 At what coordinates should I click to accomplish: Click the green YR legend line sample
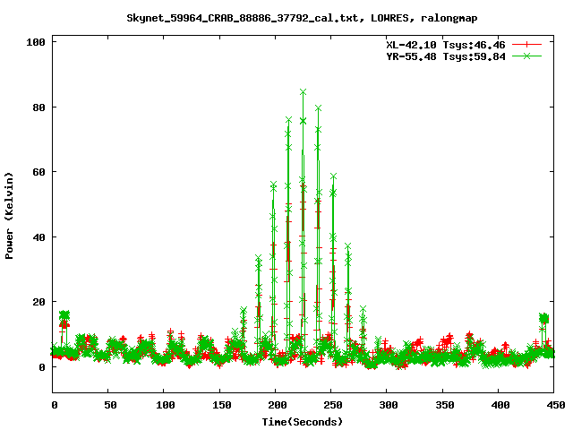pyautogui.click(x=526, y=56)
